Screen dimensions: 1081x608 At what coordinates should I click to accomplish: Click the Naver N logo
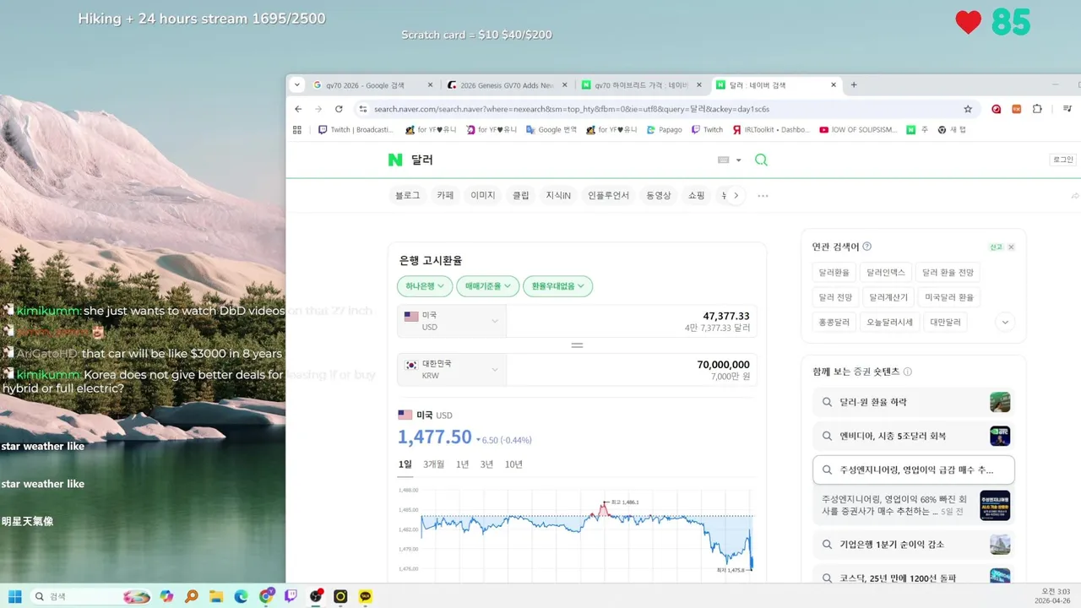[395, 160]
